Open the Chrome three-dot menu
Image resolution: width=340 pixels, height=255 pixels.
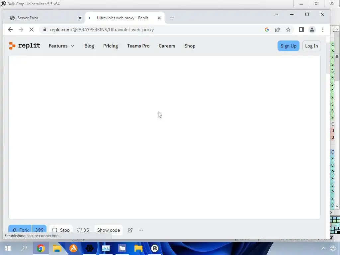(x=323, y=30)
